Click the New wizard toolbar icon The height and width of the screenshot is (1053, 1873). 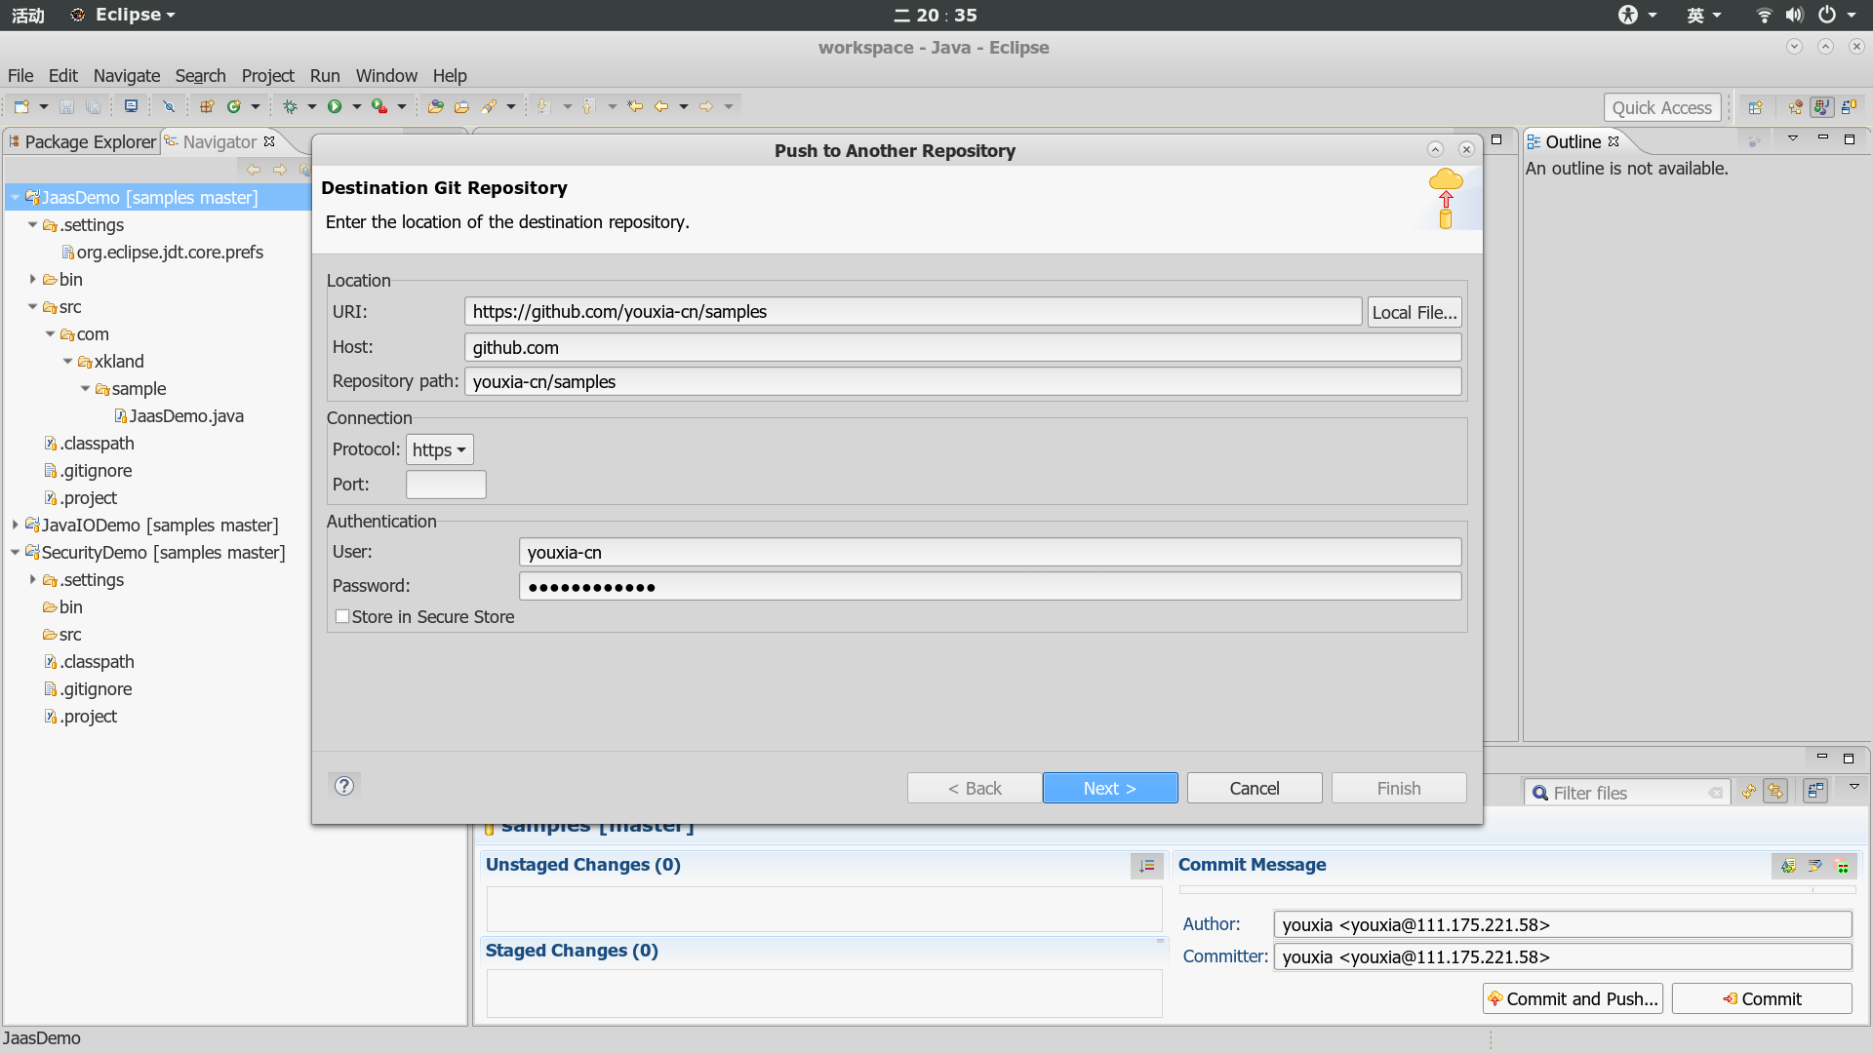point(21,106)
